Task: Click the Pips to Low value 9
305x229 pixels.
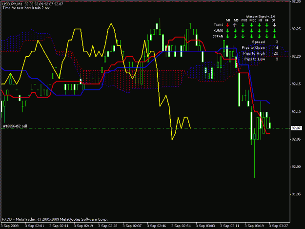Action: [277, 59]
